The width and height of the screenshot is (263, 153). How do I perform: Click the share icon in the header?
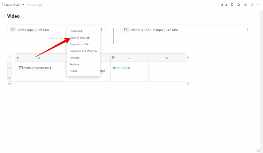click(245, 5)
